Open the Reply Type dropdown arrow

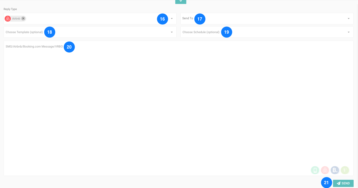pyautogui.click(x=172, y=18)
